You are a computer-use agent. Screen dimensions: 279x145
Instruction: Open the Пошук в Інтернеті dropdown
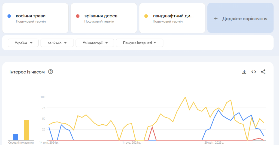coord(139,43)
